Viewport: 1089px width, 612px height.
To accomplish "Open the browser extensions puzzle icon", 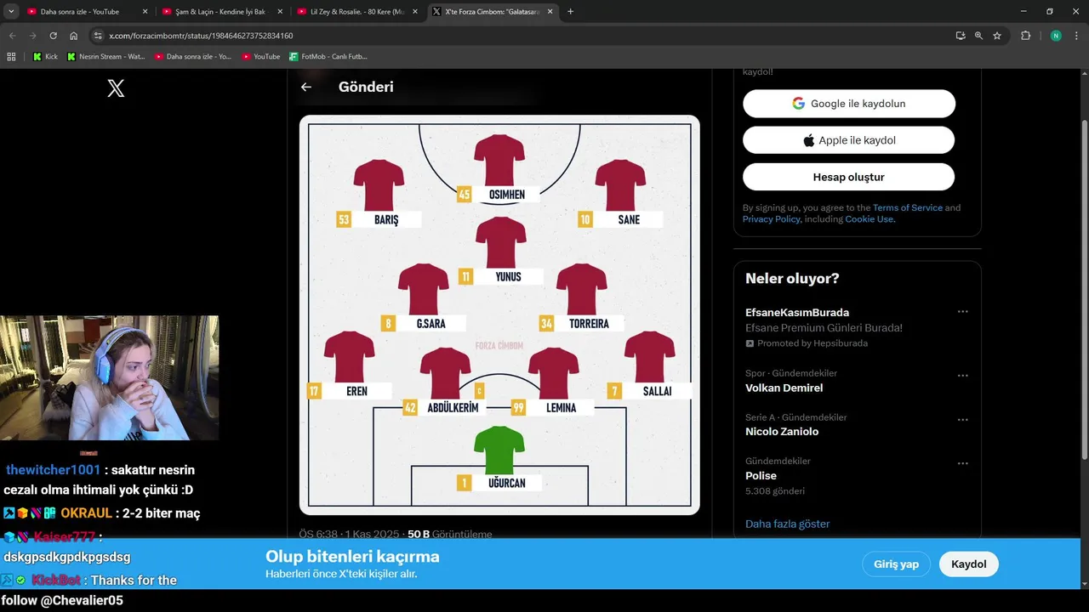I will [x=1026, y=36].
